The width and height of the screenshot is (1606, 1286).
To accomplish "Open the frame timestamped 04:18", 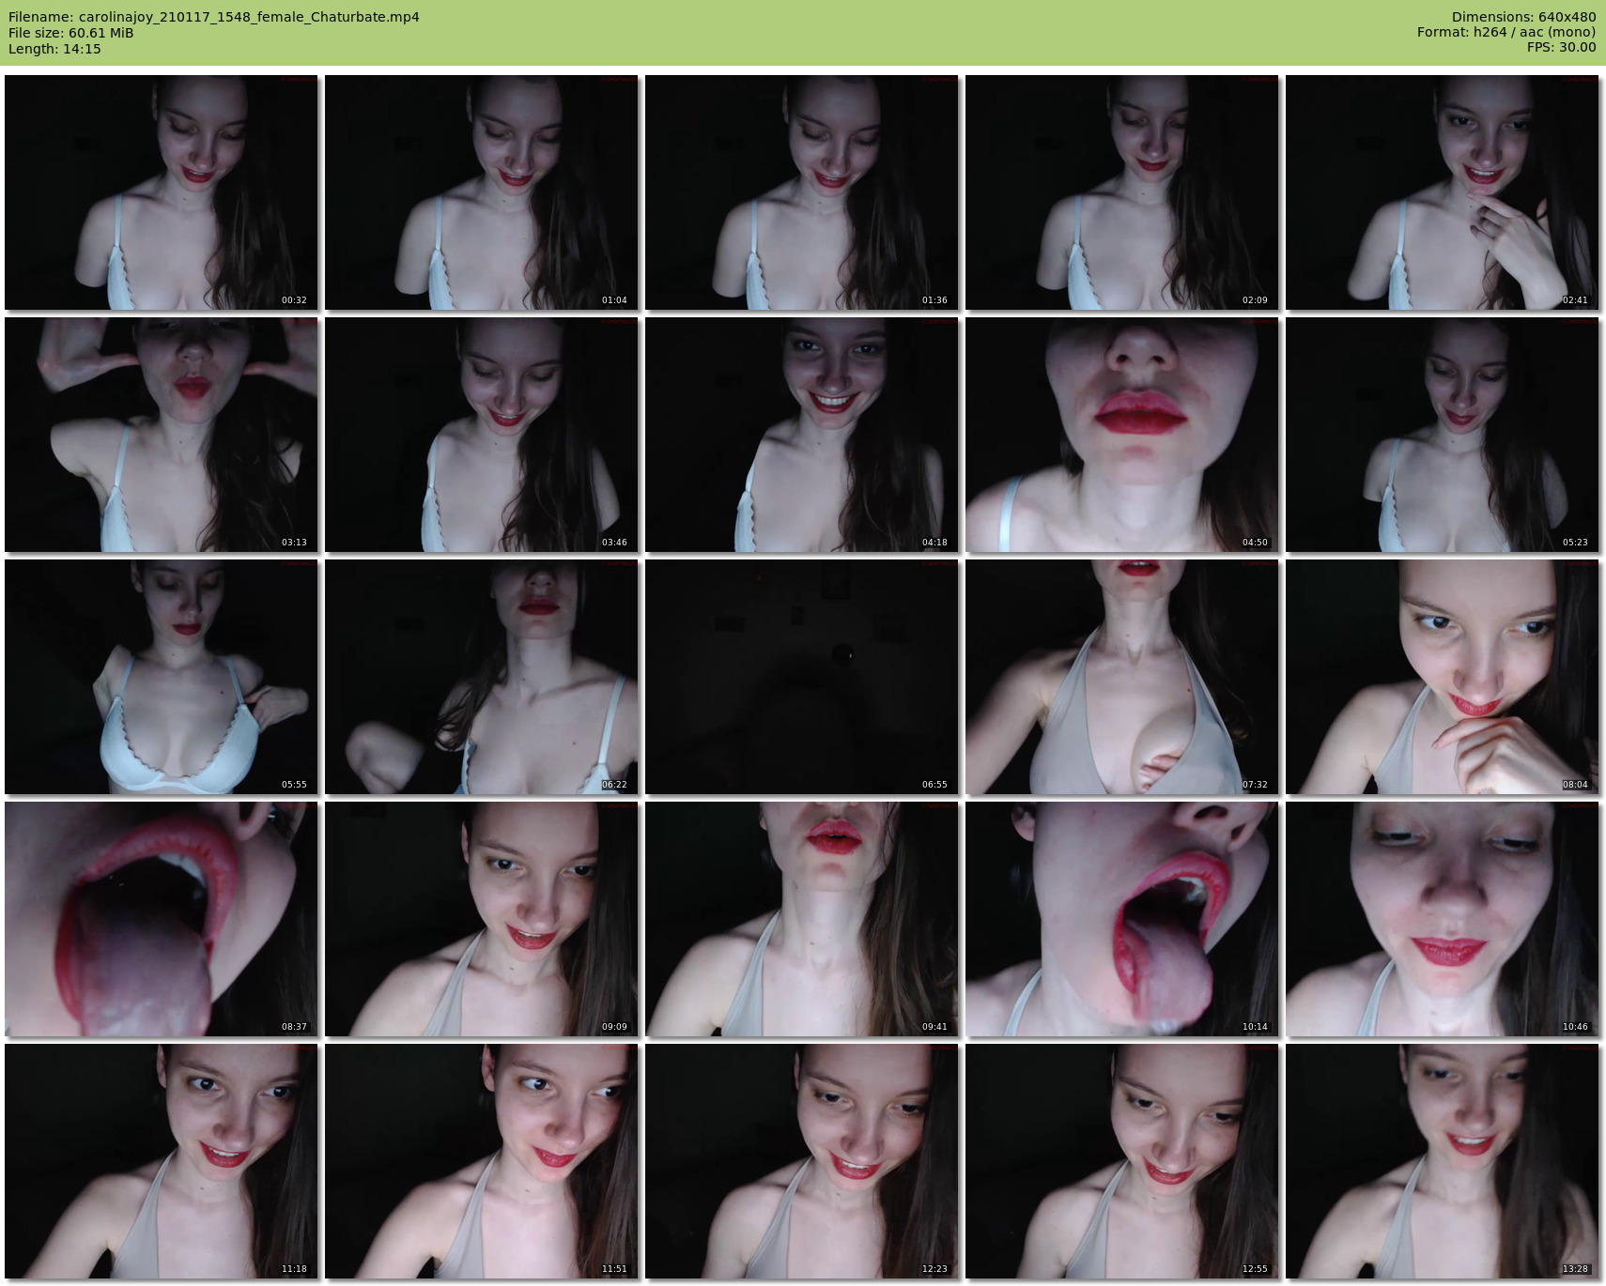I will 801,435.
